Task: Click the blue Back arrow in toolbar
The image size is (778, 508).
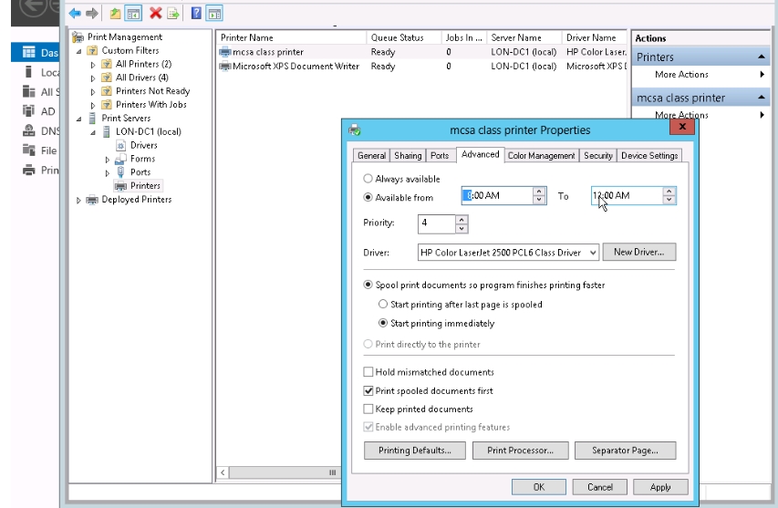Action: point(75,14)
